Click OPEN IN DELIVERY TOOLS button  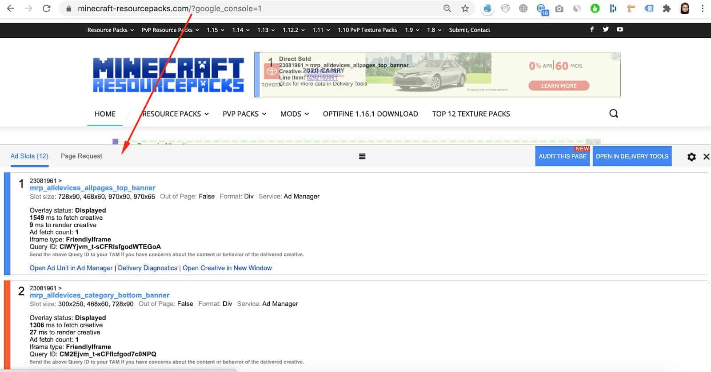pyautogui.click(x=632, y=156)
